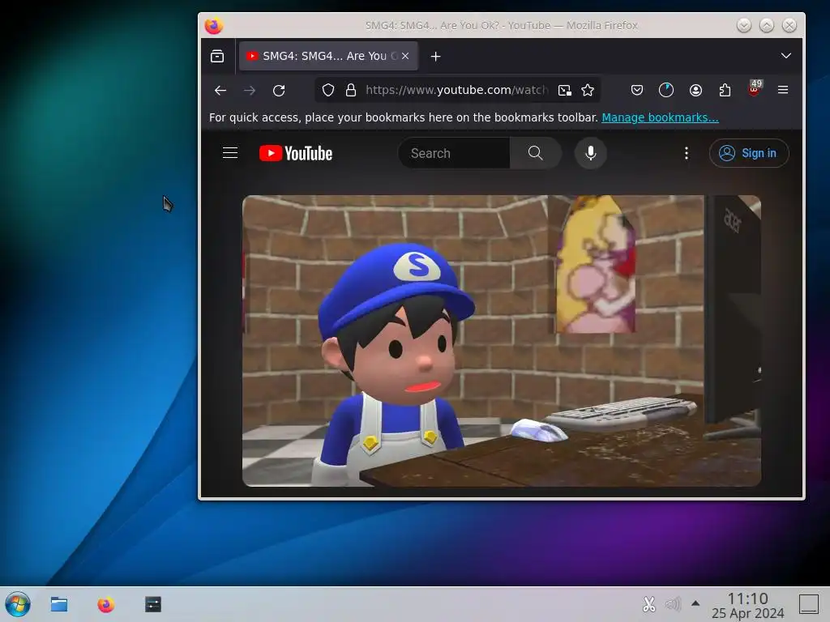Expand hidden system tray icons arrow

(695, 603)
